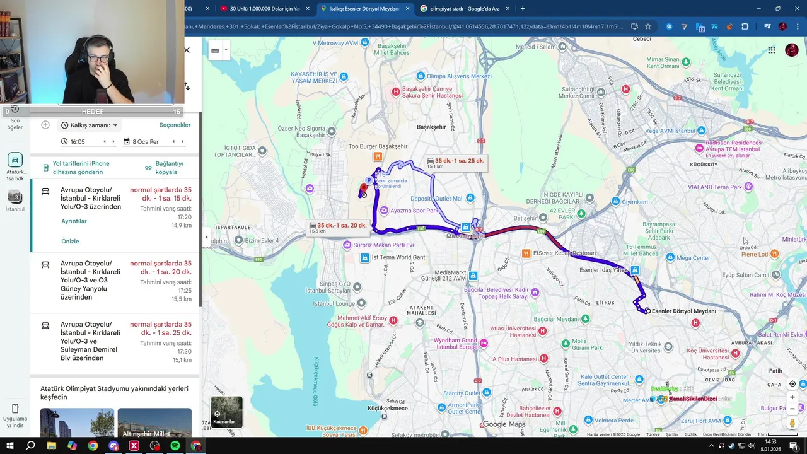Open the Google apps grid
Screen dimensions: 807x454
click(x=771, y=50)
